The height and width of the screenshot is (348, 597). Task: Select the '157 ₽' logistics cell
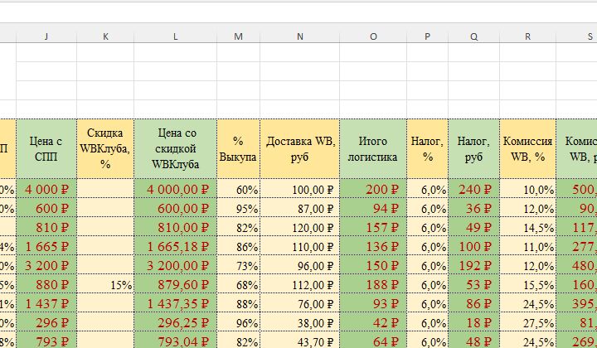[x=373, y=227]
